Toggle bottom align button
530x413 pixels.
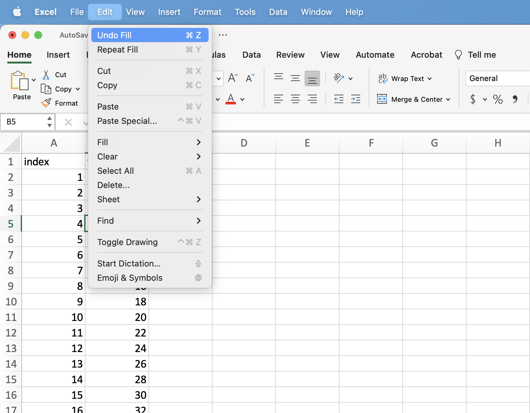[312, 79]
